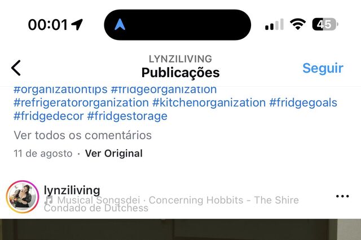
Task: Open the #refrigeratororganization hashtag
Action: click(81, 103)
